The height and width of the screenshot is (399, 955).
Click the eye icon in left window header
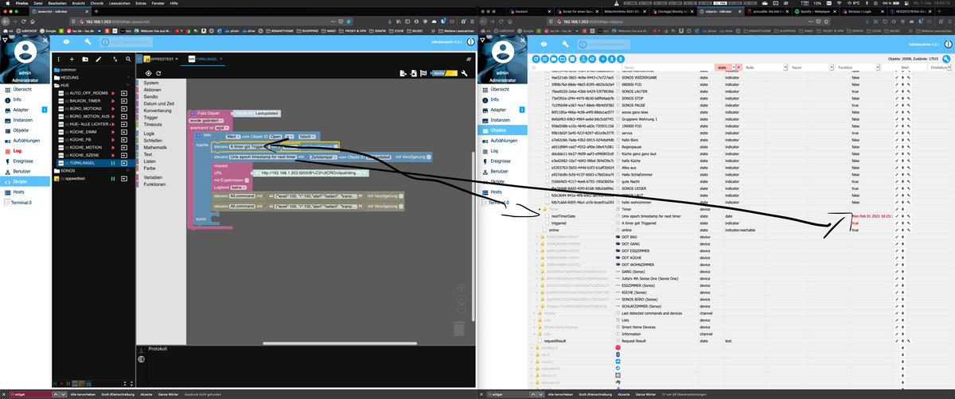(66, 41)
